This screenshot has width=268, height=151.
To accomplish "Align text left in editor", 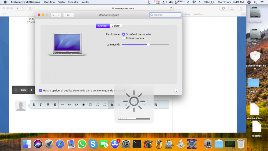I will click(x=112, y=105).
